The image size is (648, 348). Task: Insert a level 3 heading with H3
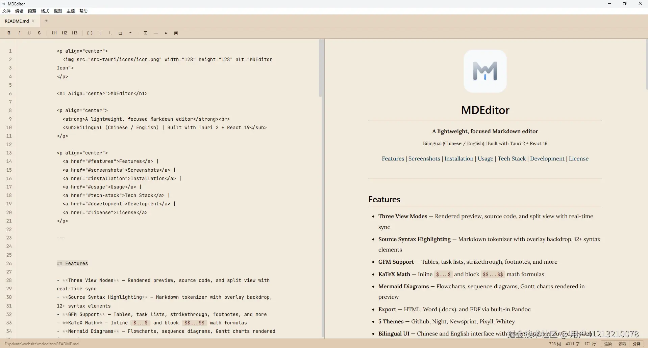[x=75, y=33]
